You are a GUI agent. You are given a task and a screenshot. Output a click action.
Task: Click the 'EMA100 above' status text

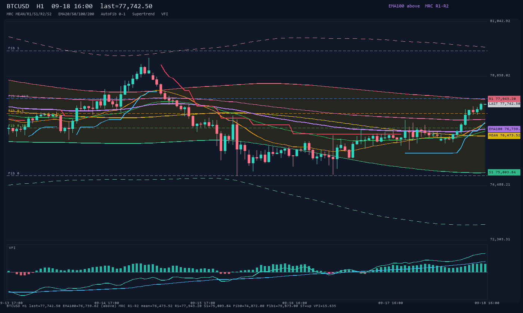(x=404, y=6)
